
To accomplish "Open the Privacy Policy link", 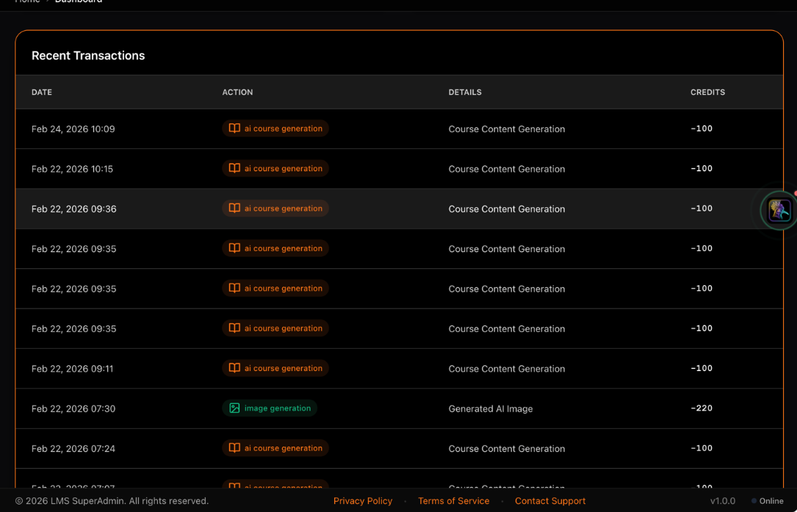I will (x=363, y=500).
